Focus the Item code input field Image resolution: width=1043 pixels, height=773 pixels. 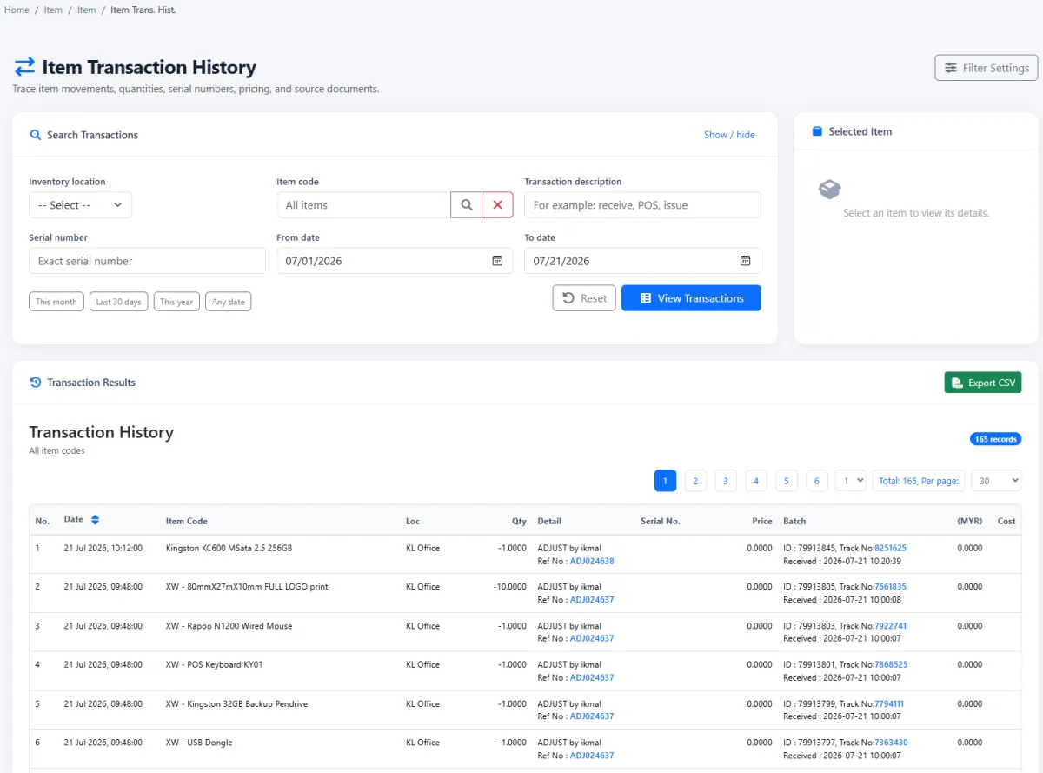coord(363,205)
